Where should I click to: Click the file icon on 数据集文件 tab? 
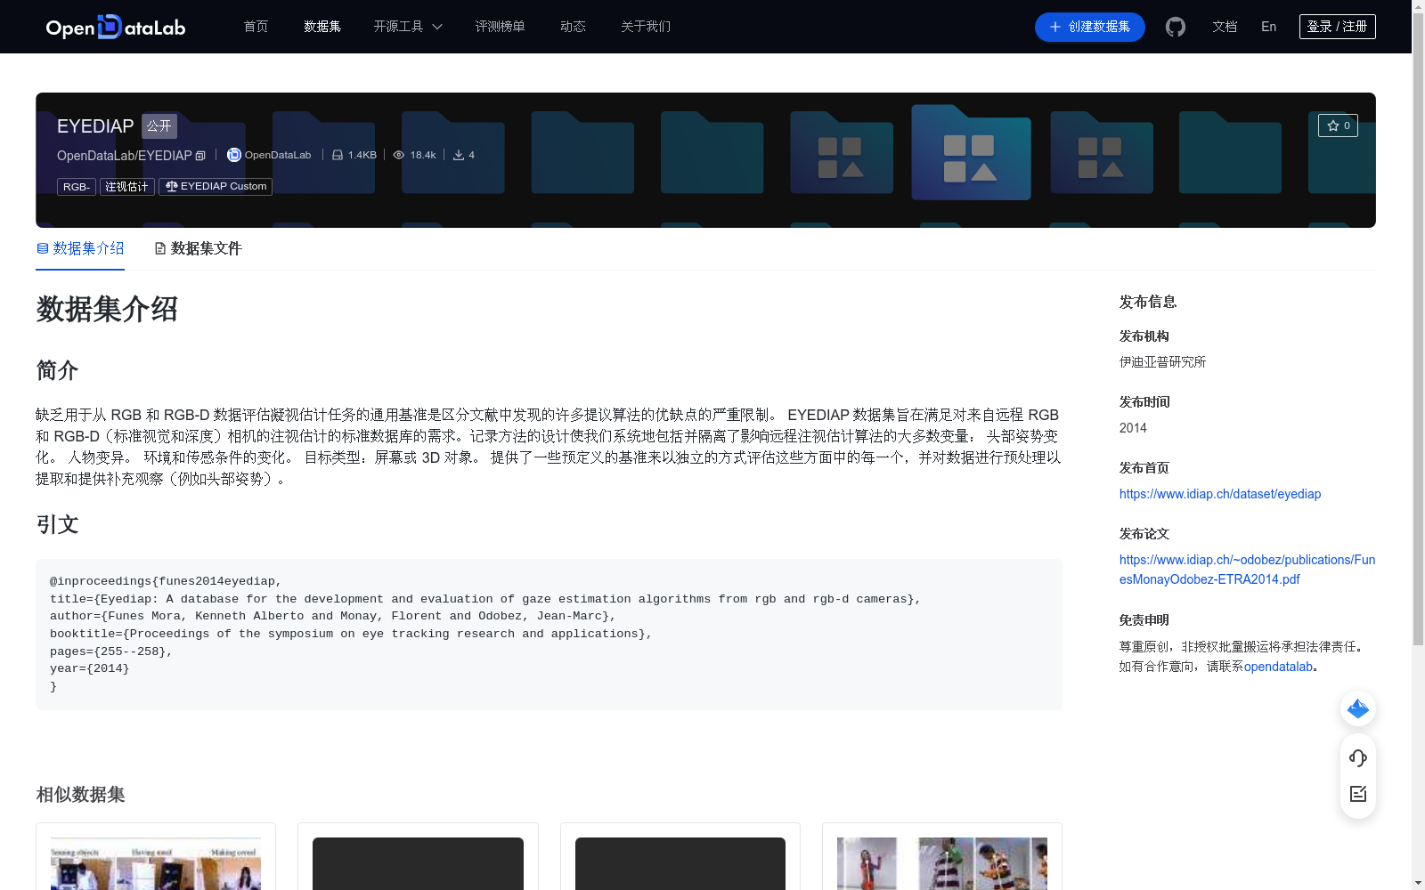160,248
